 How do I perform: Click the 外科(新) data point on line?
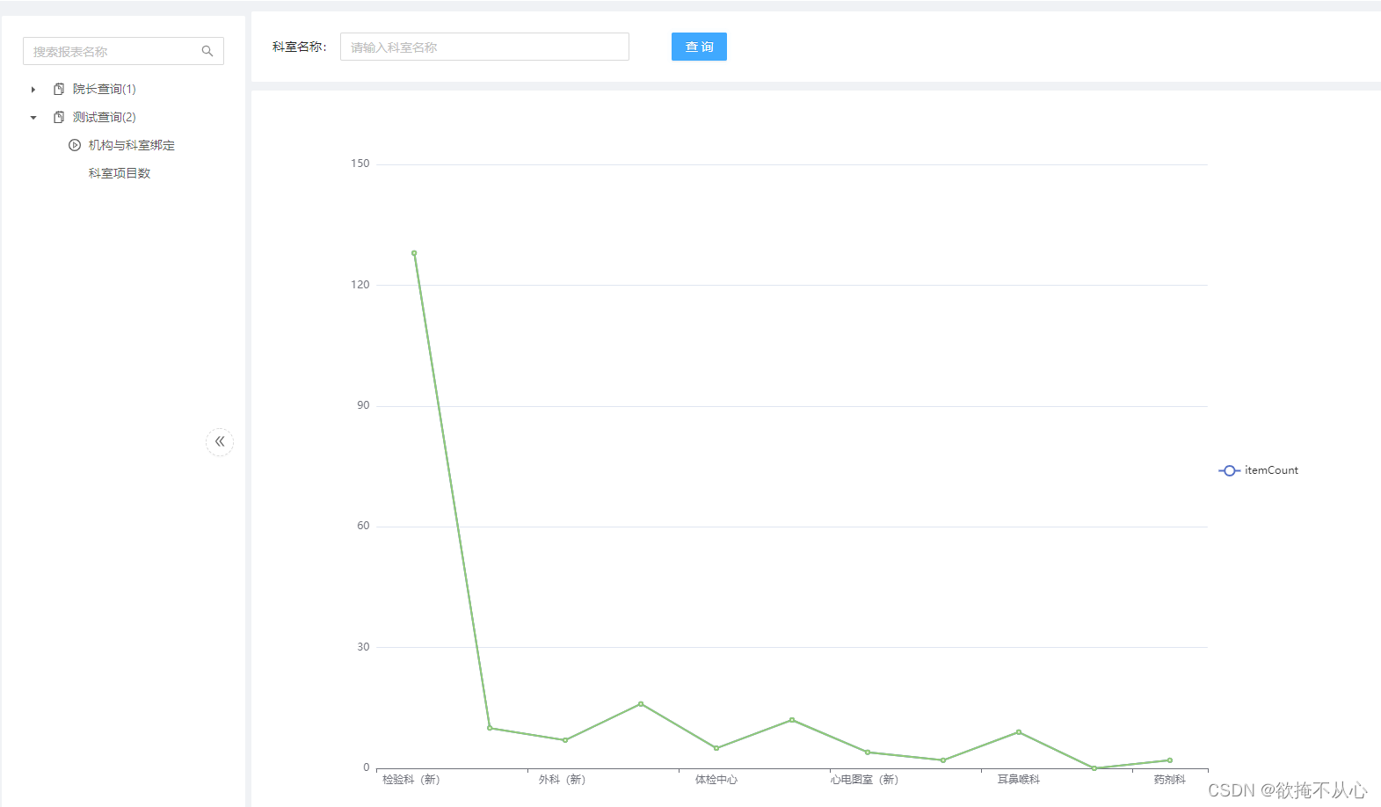click(565, 740)
